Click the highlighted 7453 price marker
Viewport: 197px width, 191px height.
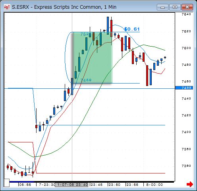184,88
